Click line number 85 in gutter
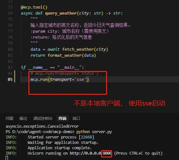 [10, 80]
